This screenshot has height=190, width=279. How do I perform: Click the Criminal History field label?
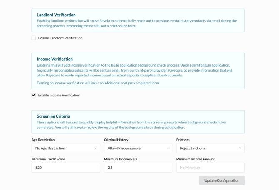[x=116, y=140]
